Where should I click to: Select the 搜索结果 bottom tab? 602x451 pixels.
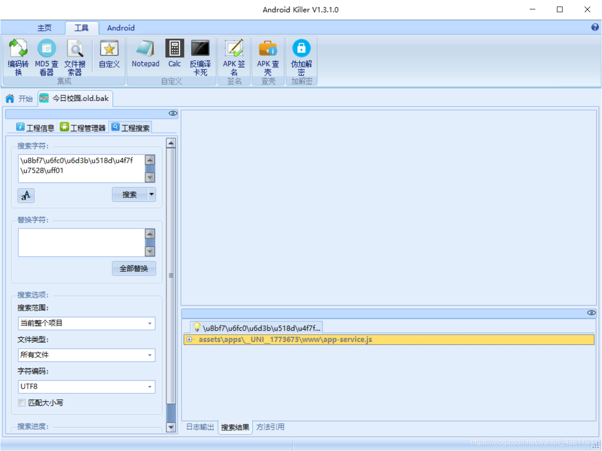coord(235,427)
